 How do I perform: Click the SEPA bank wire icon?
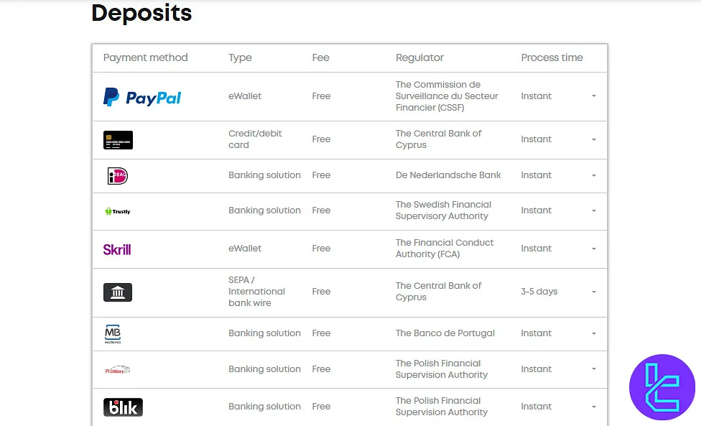click(x=117, y=292)
